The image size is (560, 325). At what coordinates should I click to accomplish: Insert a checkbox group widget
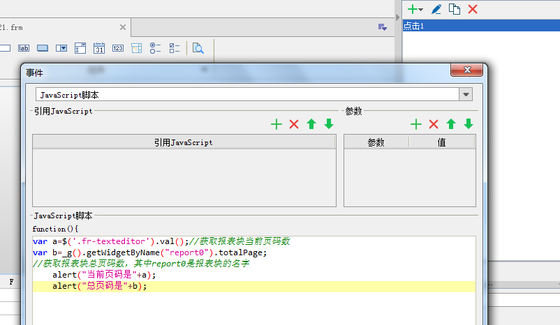tap(175, 48)
